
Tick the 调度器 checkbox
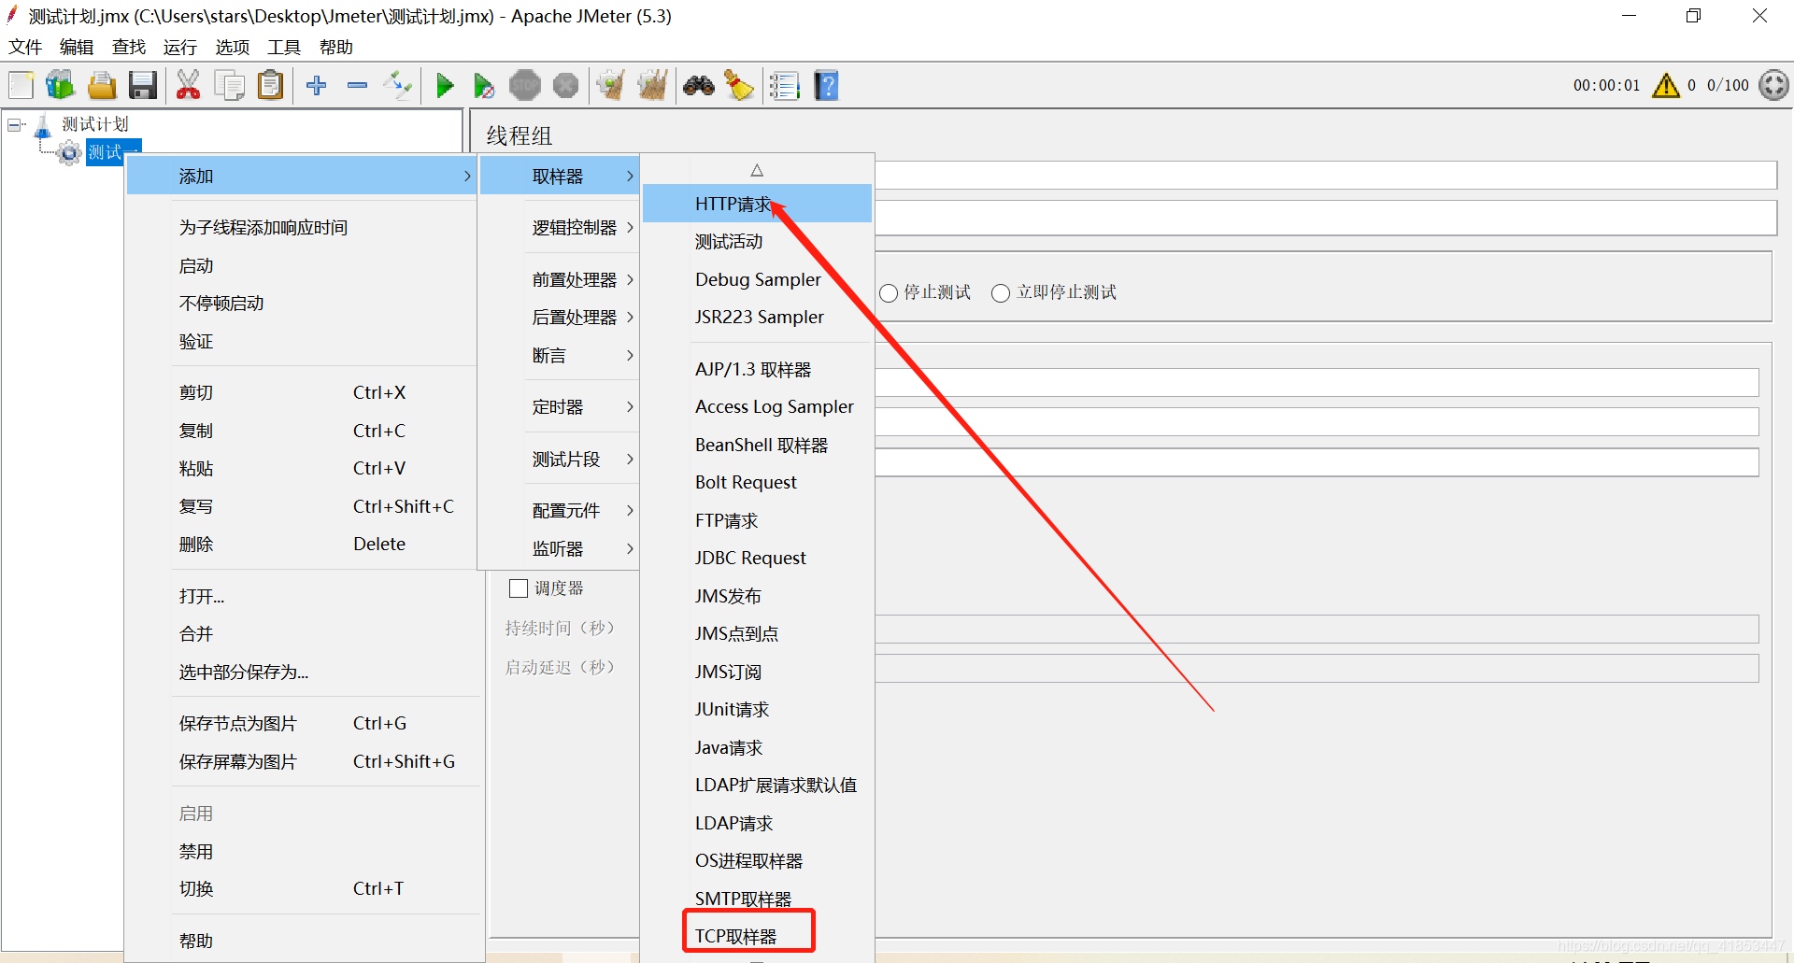coord(519,588)
